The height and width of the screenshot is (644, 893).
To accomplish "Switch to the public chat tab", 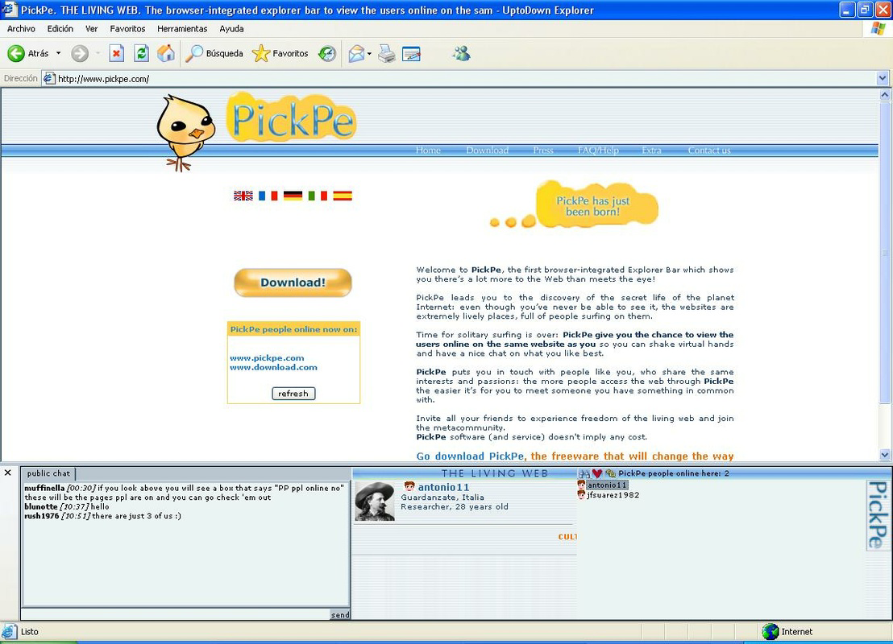I will pos(48,473).
